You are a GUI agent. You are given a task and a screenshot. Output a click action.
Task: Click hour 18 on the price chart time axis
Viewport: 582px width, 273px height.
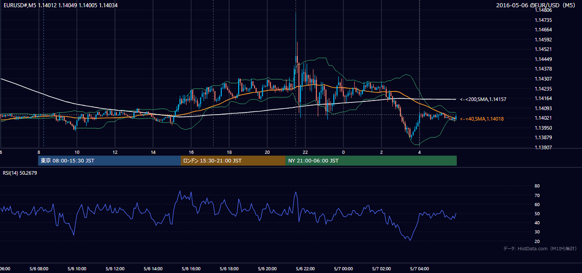[229, 152]
